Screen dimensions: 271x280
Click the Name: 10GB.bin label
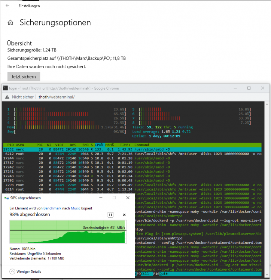pyautogui.click(x=22, y=249)
